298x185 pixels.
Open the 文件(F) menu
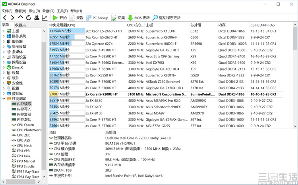pyautogui.click(x=7, y=11)
